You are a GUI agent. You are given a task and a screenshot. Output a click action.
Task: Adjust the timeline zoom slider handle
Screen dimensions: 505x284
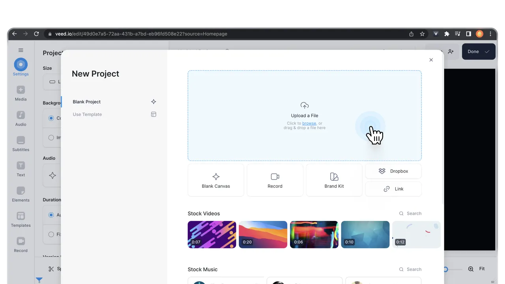[x=446, y=269]
